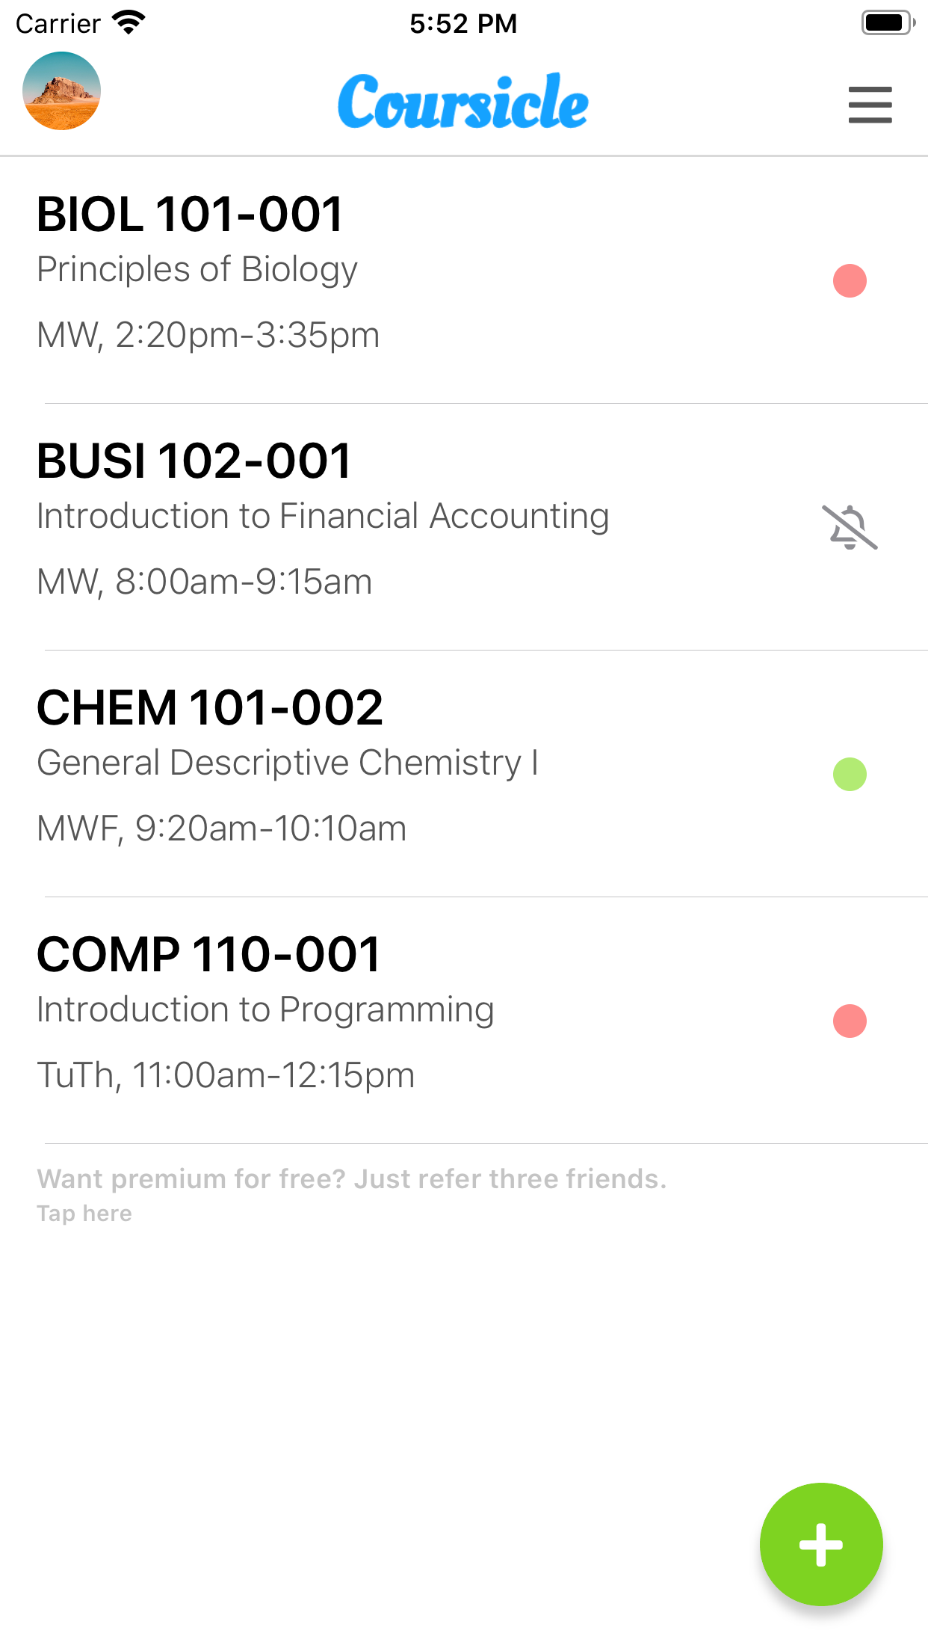Tap Introduction to Financial Accounting name

point(323,516)
